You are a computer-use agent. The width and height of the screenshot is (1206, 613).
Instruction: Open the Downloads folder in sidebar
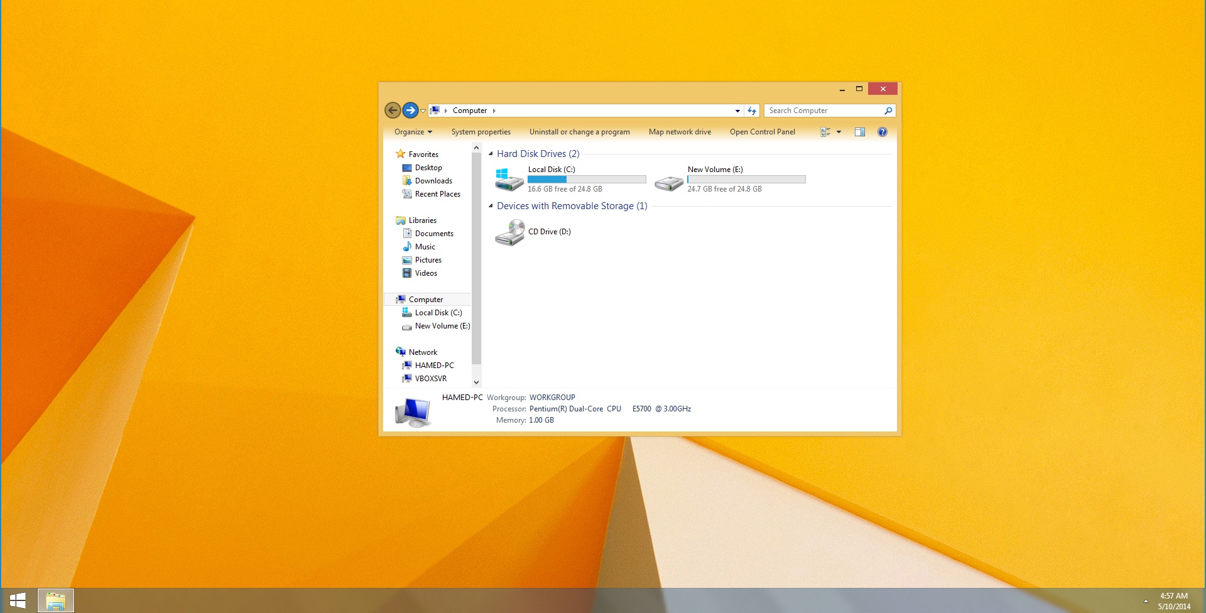(x=433, y=180)
